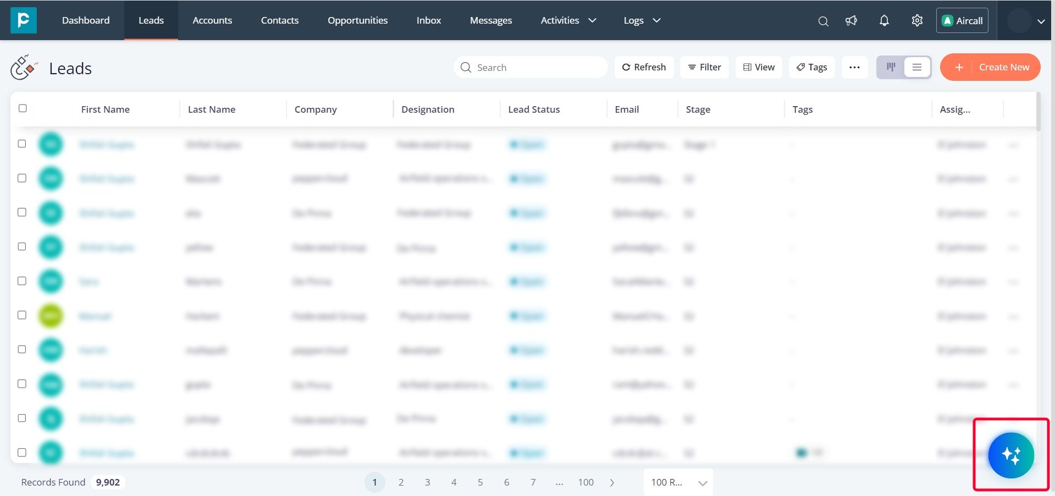
Task: Go to page 3
Action: coord(428,482)
